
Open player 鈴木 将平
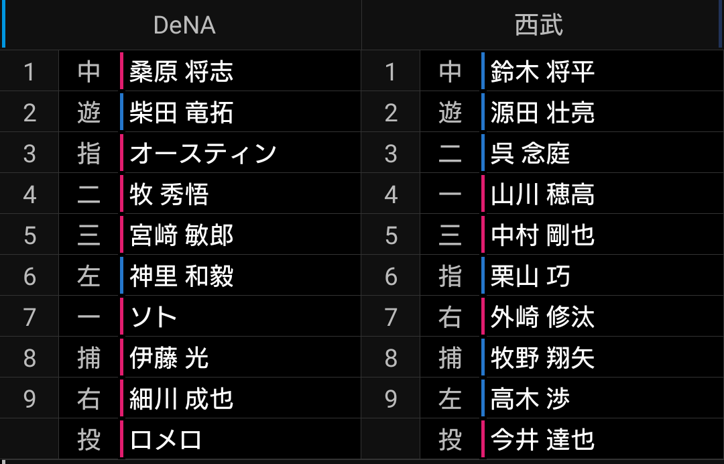[x=542, y=72]
